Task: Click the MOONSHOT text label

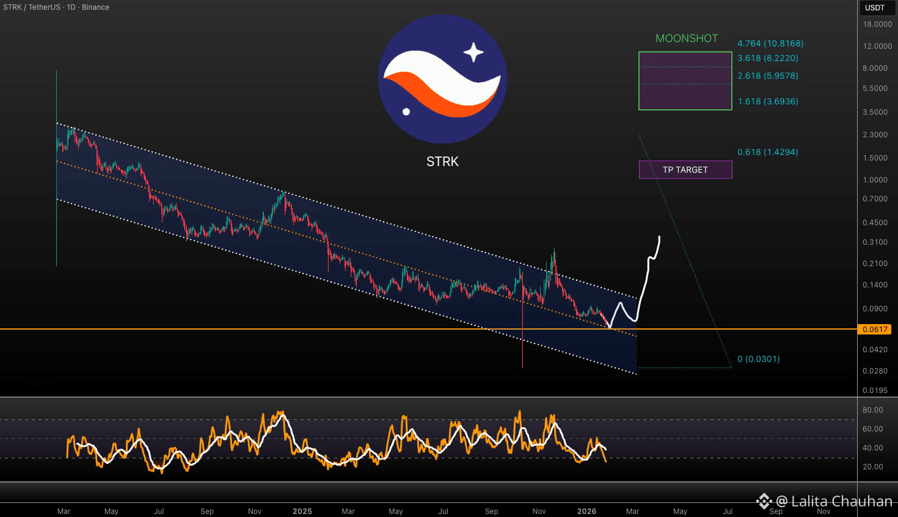Action: coord(687,38)
